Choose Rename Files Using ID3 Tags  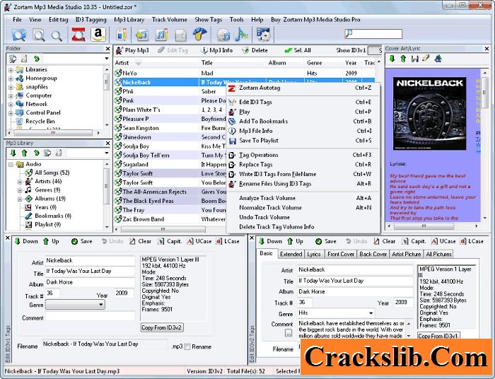[x=303, y=184]
